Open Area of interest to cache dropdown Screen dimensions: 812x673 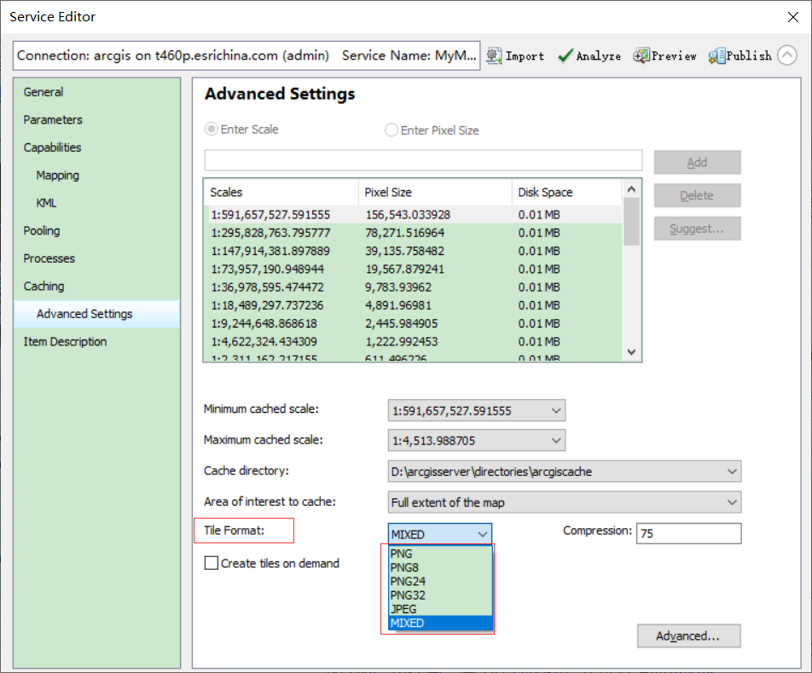point(565,502)
